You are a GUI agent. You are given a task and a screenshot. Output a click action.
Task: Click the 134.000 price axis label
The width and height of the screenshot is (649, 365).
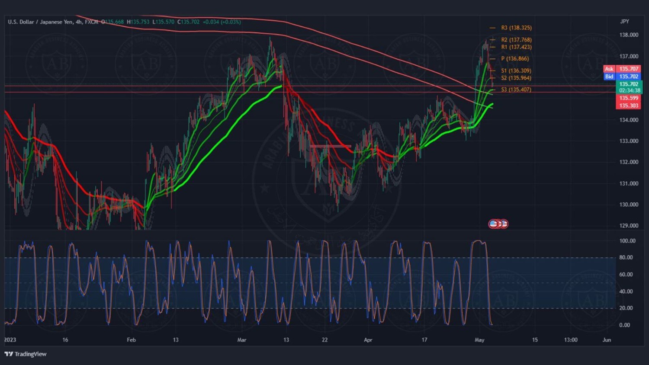(629, 120)
